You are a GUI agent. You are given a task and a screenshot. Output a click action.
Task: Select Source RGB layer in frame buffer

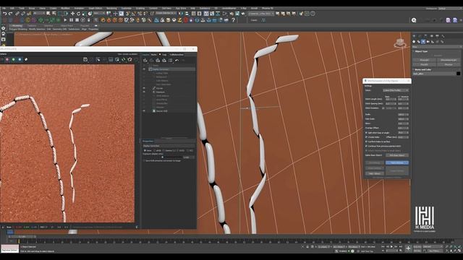[x=162, y=110]
